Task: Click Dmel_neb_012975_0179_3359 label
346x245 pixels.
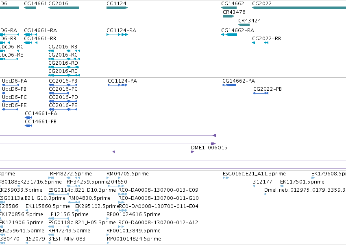Action: tap(305, 190)
